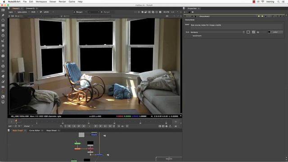Open the B input Merge1 dropdown
Screen dimensions: 288x162
(x=108, y=12)
